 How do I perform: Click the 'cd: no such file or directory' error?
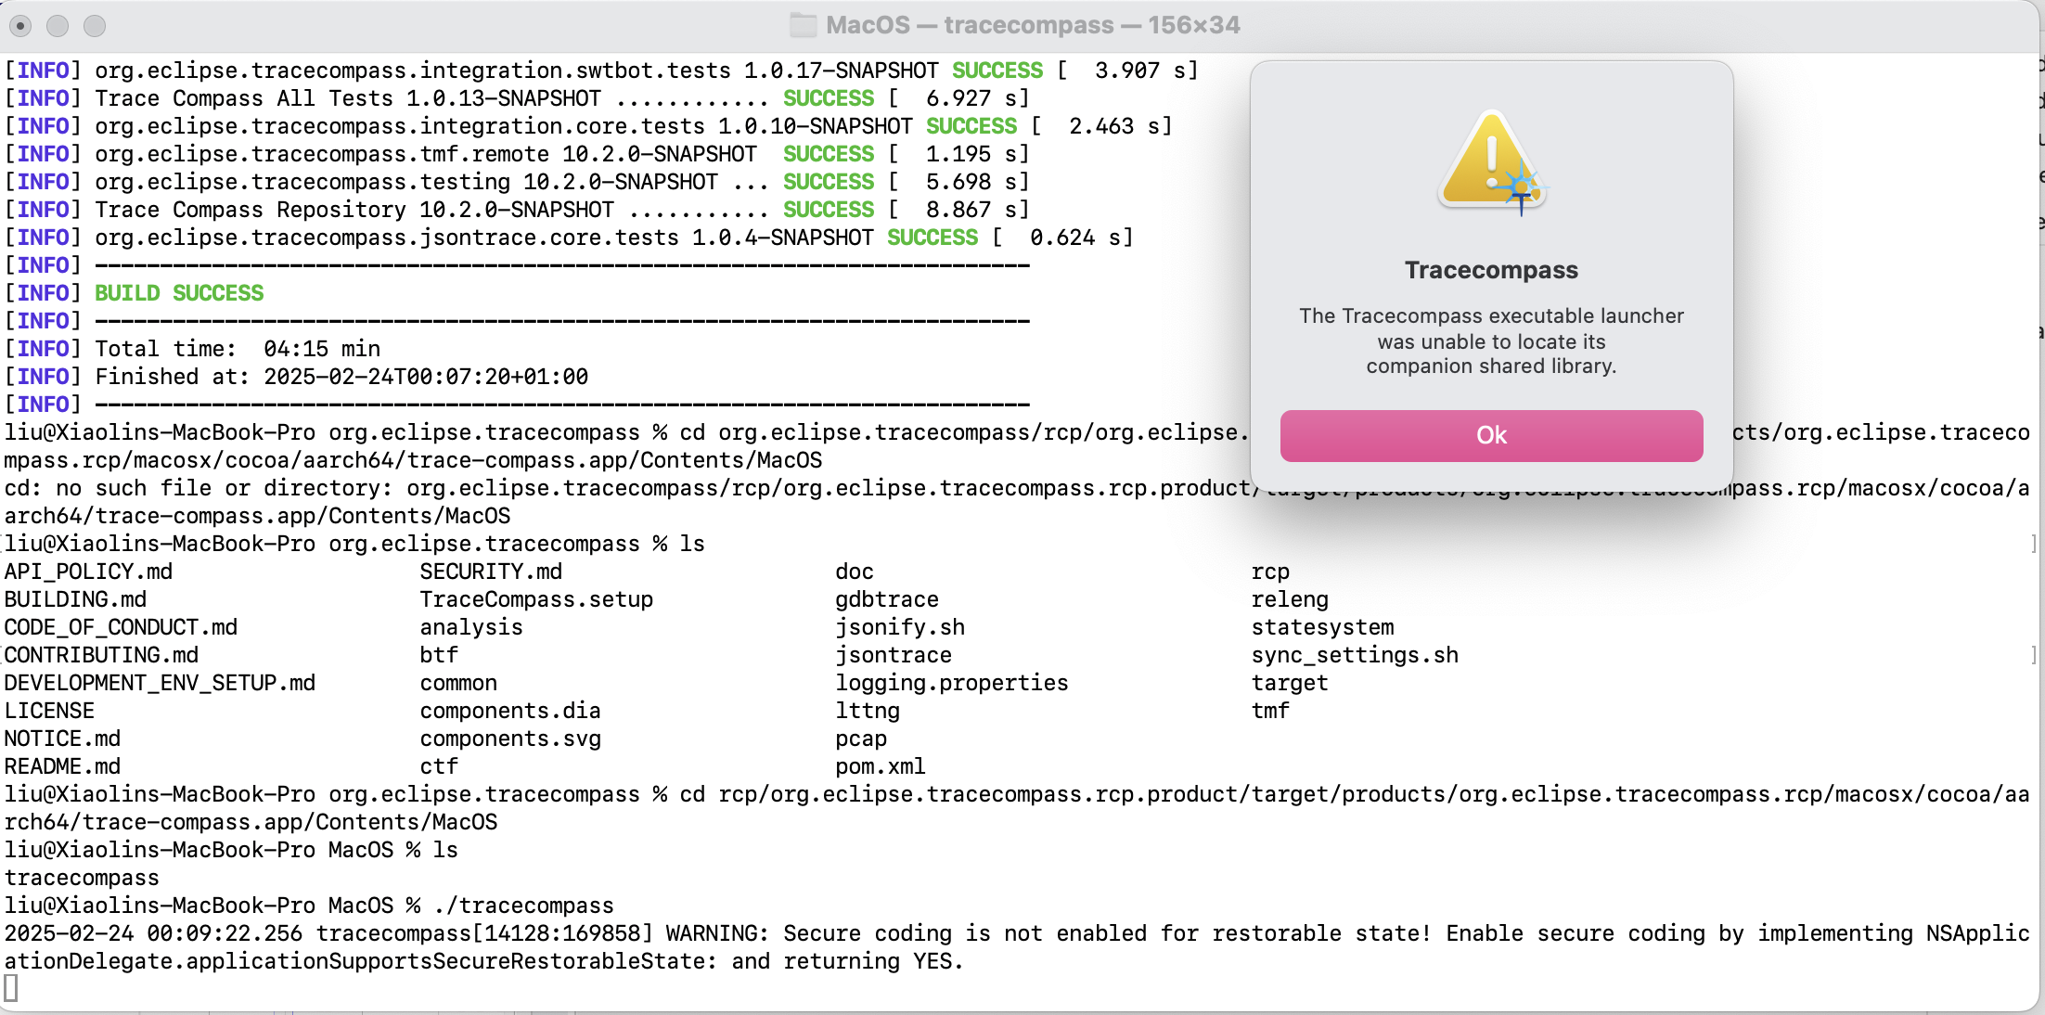(x=1017, y=502)
